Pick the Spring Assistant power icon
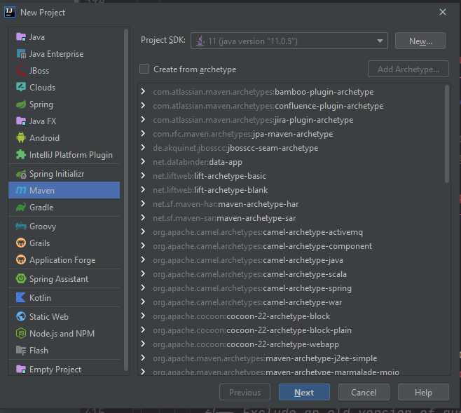Viewport: 461px width, 413px height. pos(21,278)
